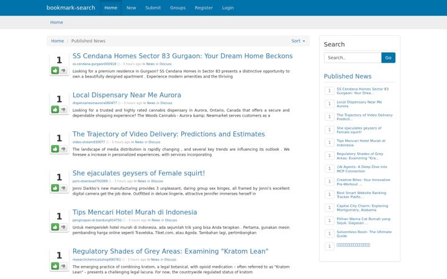Viewport: 447px width, 279px height.
Task: Open sidebar link Local Dispensary Near Me Aurora
Action: (x=359, y=104)
